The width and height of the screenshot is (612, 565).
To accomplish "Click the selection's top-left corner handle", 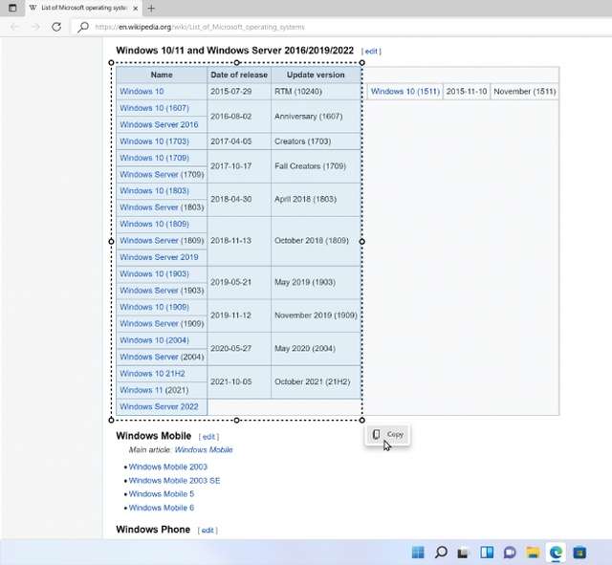I will pyautogui.click(x=111, y=62).
